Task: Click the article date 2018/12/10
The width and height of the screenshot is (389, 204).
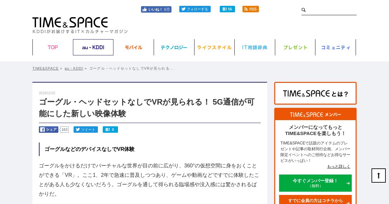Action: [47, 93]
